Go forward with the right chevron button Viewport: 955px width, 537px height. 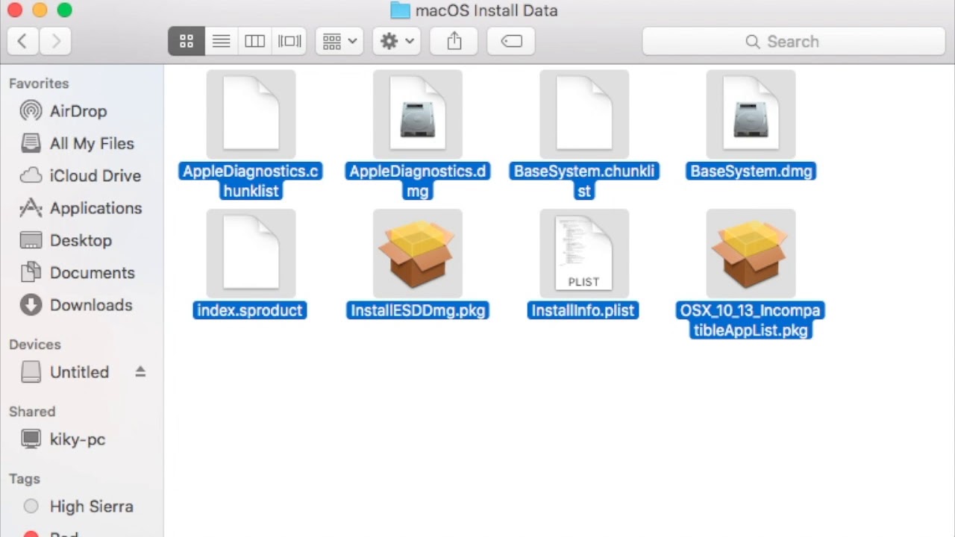(55, 41)
